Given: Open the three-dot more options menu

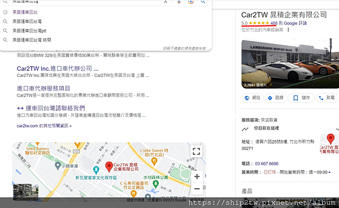Looking at the screenshot, I should coord(288,30).
